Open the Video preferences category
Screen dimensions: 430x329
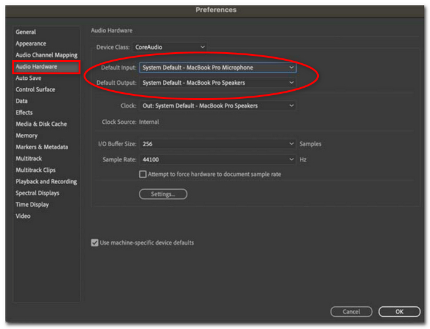point(23,216)
